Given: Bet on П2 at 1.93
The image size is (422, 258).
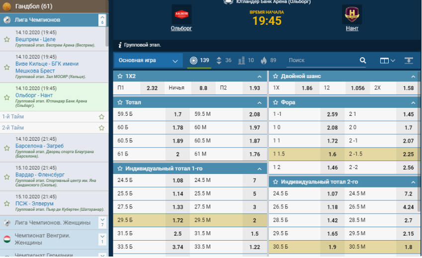Looking at the screenshot, I should 254,88.
